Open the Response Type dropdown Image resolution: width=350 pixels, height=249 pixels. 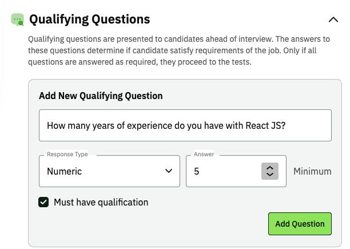tap(109, 171)
